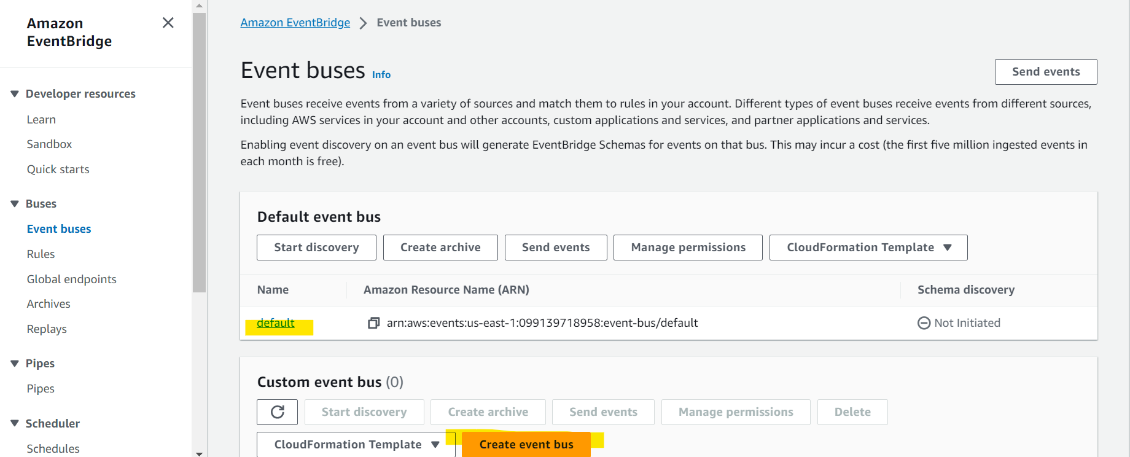Click the sidebar vertical scrollbar thumb
1130x457 pixels.
199,152
